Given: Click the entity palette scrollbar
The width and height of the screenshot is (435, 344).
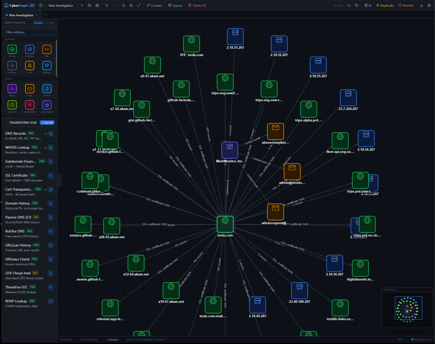Looking at the screenshot, I should point(56,58).
